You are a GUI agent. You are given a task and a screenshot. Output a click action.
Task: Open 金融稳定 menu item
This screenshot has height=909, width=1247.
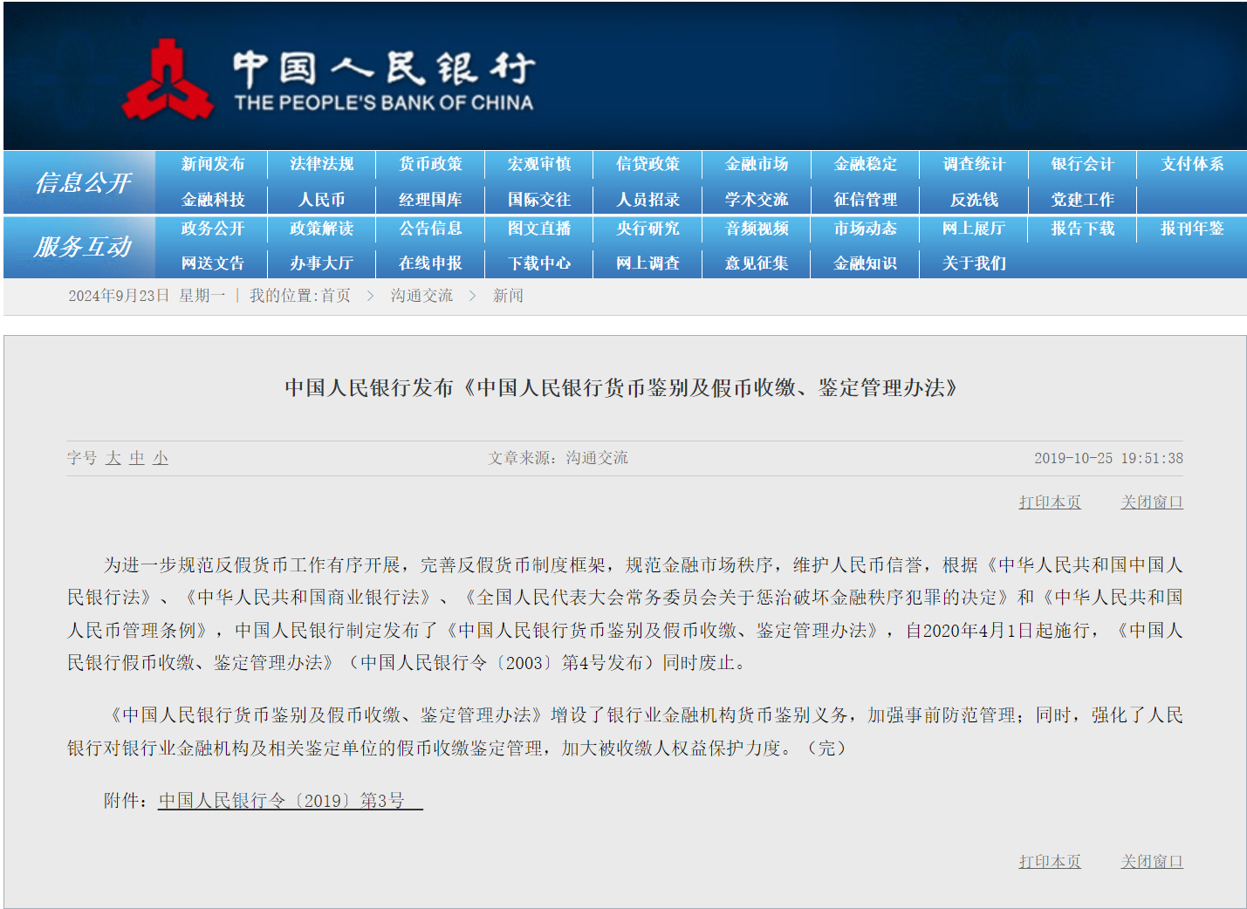coord(866,164)
